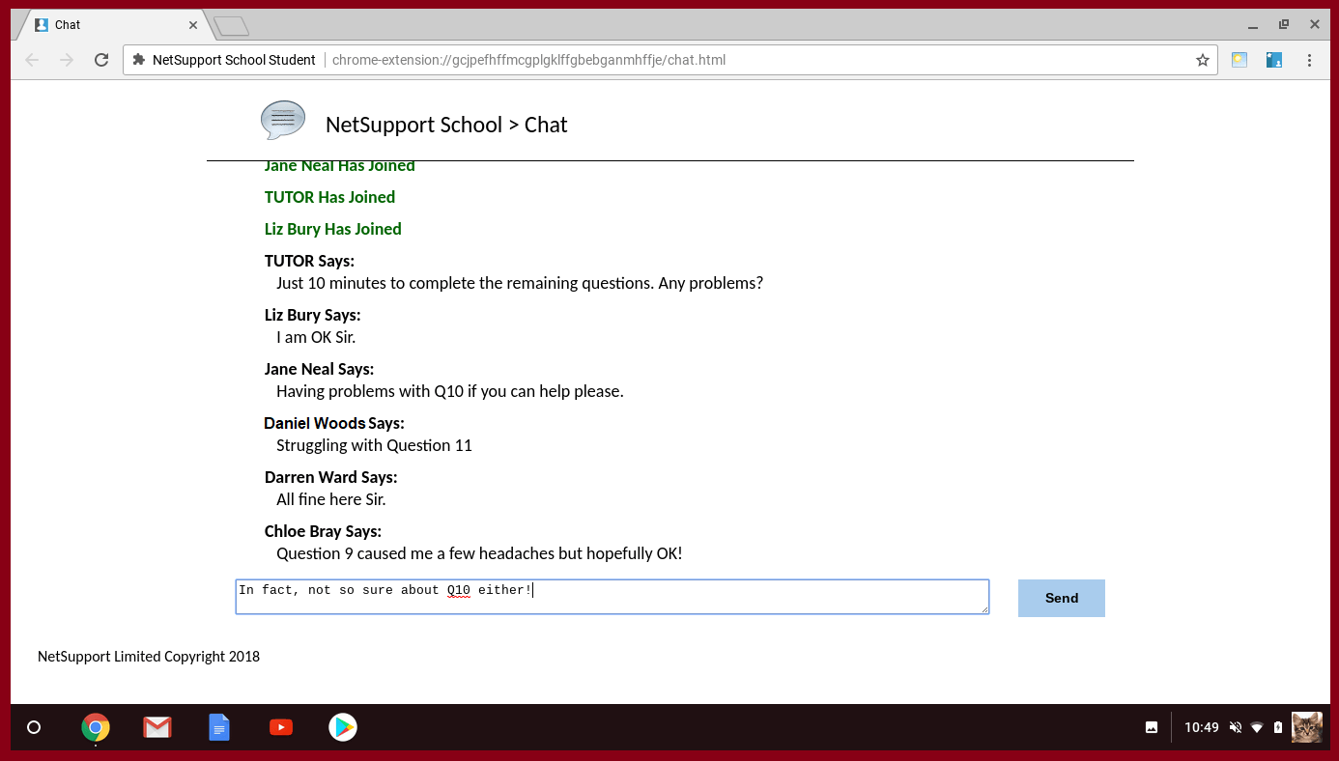Click the NetSupport School chat bubble logo

tap(283, 121)
